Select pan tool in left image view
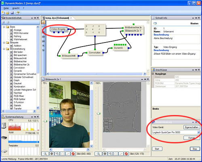The image size is (202, 162). [x=52, y=153]
